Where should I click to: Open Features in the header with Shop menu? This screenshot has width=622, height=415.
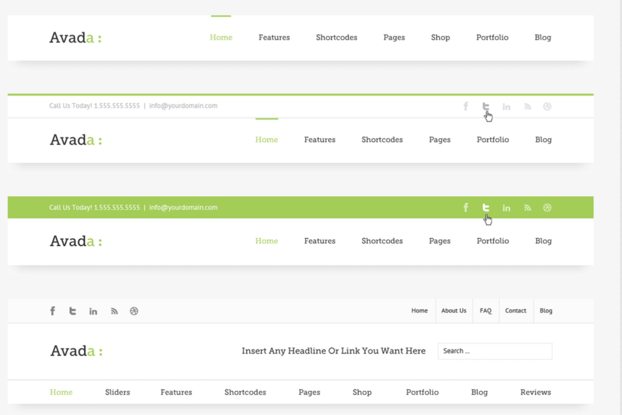pyautogui.click(x=274, y=37)
